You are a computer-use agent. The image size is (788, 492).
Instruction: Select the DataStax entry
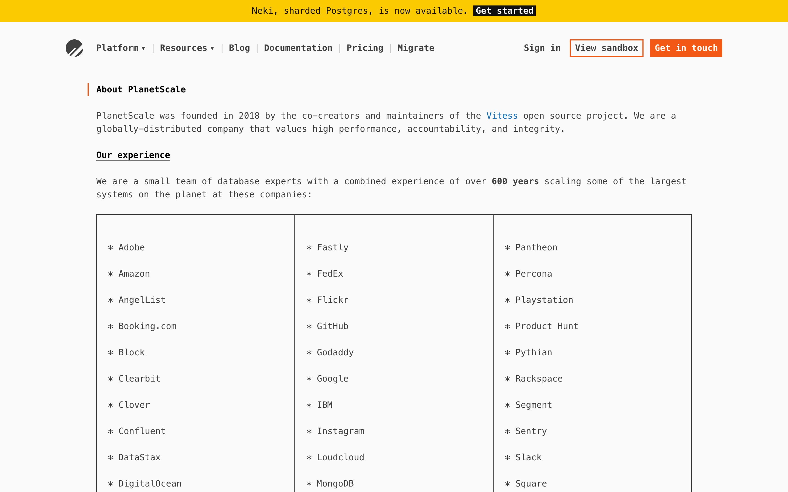point(139,458)
